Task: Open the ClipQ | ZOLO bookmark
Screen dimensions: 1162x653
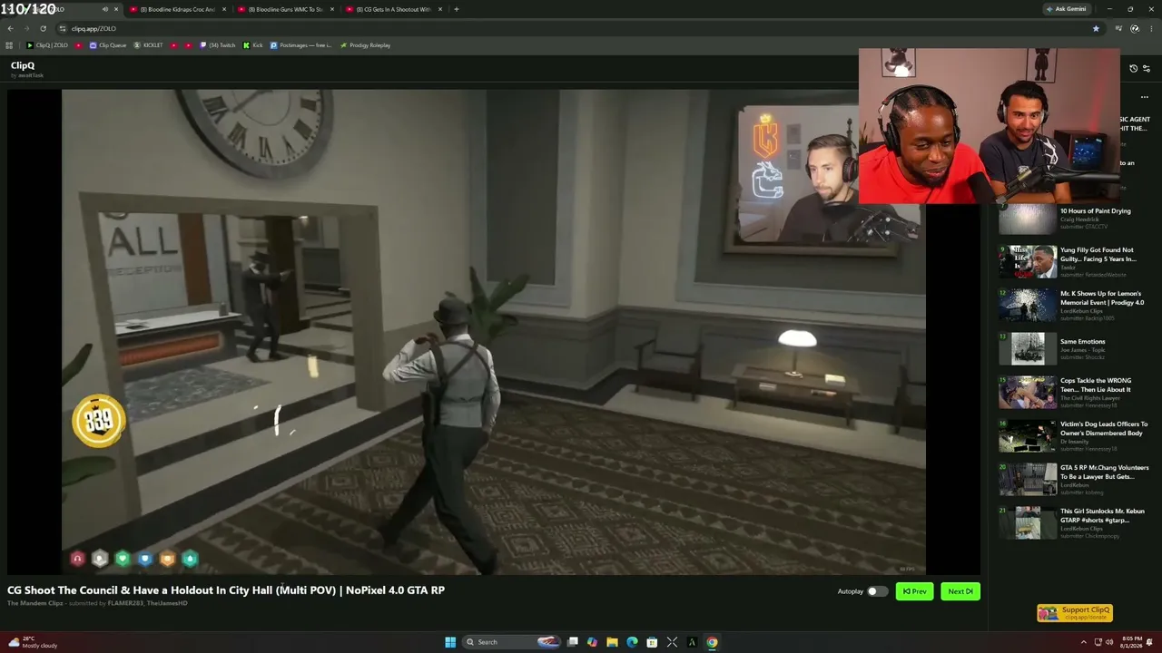Action: point(47,45)
